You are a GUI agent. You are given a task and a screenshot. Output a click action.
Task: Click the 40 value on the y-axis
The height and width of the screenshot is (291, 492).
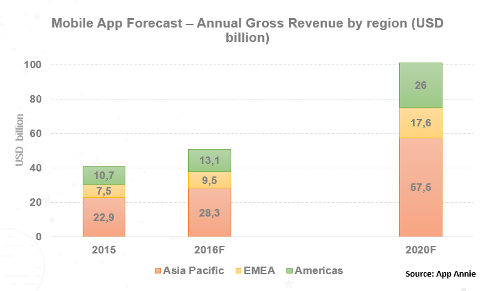coord(36,168)
